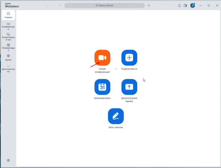Go forward with the right arrow
The image size is (221, 168).
(54, 6)
